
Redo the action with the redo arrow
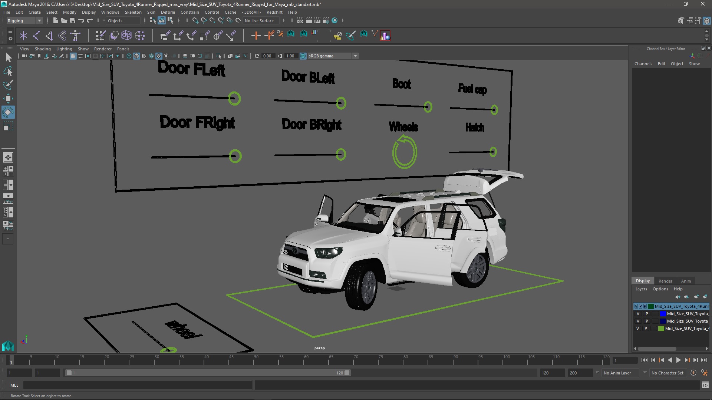89,20
